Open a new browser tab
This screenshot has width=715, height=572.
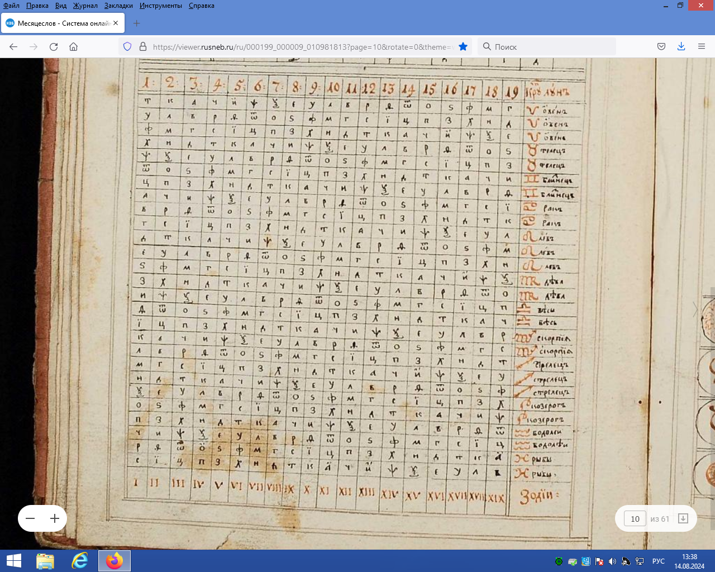click(x=137, y=23)
